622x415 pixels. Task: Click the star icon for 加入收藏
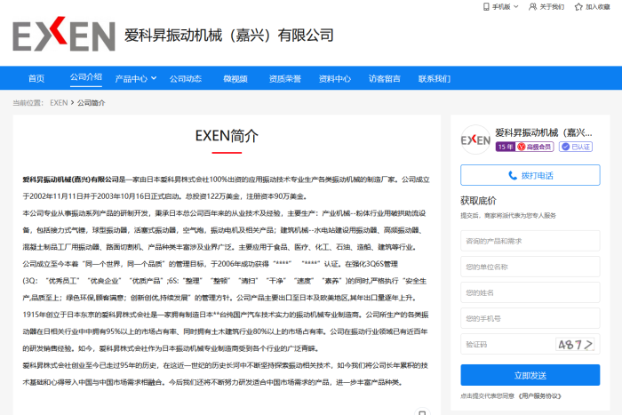pos(578,6)
